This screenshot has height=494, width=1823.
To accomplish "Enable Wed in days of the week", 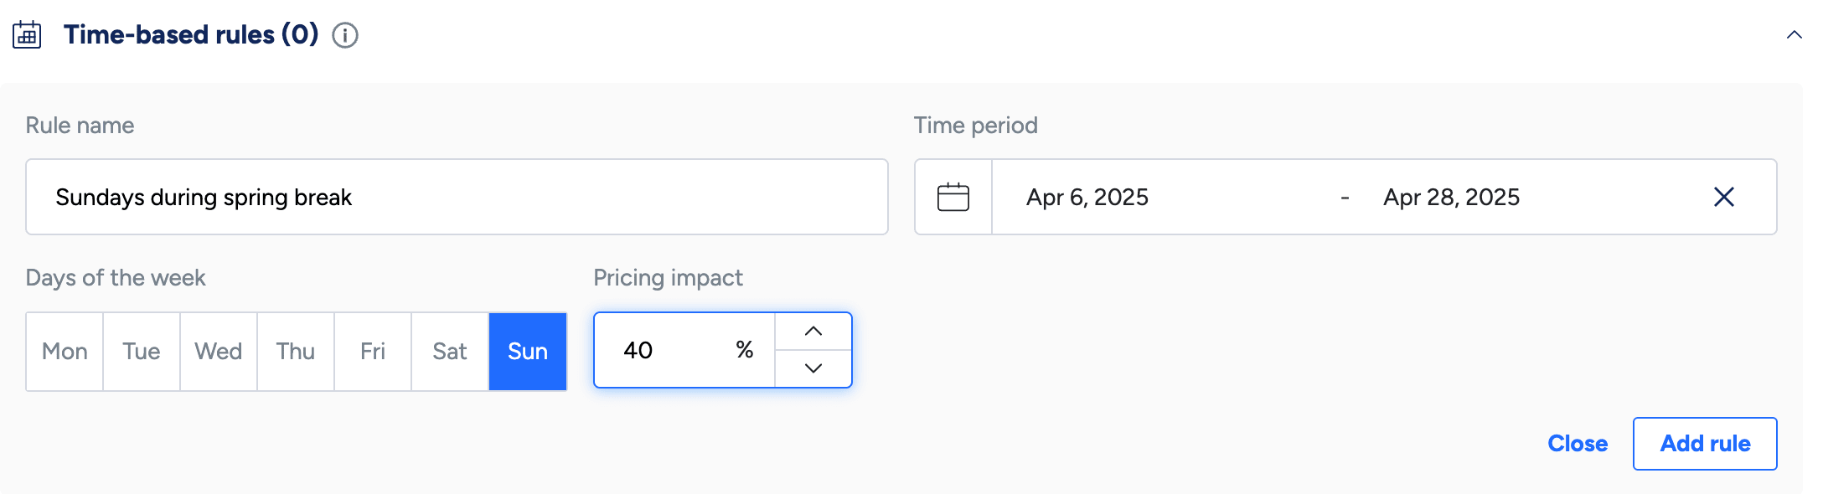I will [219, 352].
